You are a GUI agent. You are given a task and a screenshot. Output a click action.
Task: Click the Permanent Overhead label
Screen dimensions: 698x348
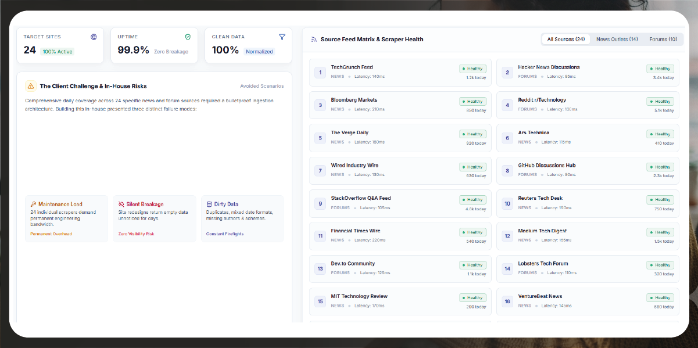point(52,234)
